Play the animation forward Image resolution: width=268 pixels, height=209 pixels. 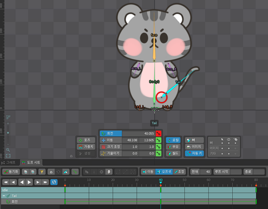(x=29, y=182)
